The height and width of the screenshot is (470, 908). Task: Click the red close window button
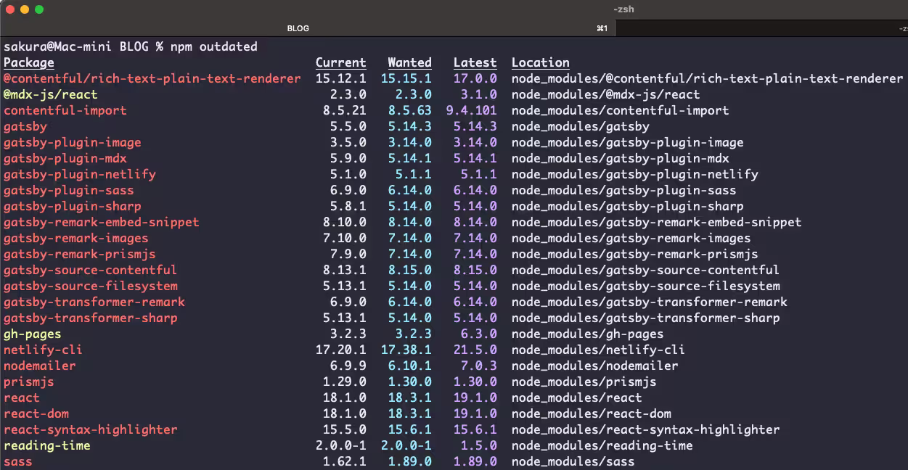(10, 9)
